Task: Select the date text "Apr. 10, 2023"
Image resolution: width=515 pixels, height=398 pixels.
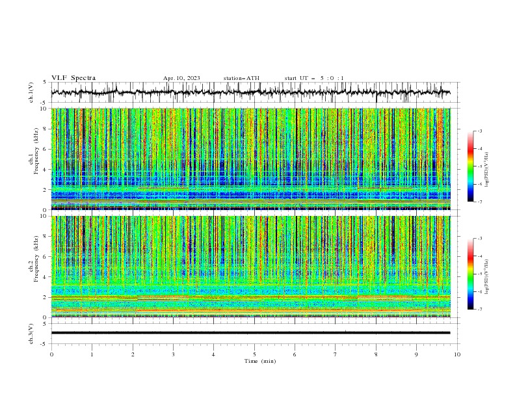Action: point(181,78)
